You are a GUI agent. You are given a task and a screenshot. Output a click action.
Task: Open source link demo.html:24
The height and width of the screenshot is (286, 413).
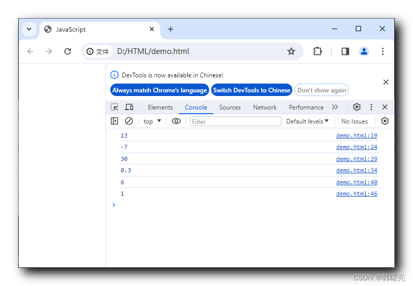(356, 147)
